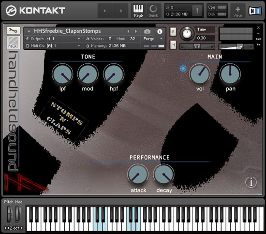
Task: Click the lpf knob
Action: 62,74
